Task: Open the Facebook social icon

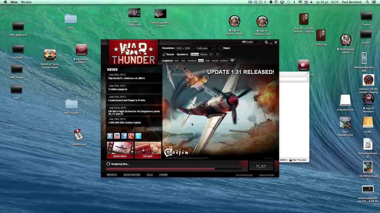Action: pos(124,136)
